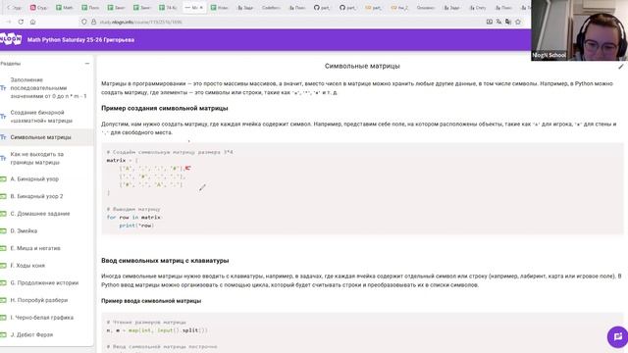Viewport: 628px width, 353px height.
Task: Click subheading Пример ввода символьной матрицы
Action: coord(151,301)
